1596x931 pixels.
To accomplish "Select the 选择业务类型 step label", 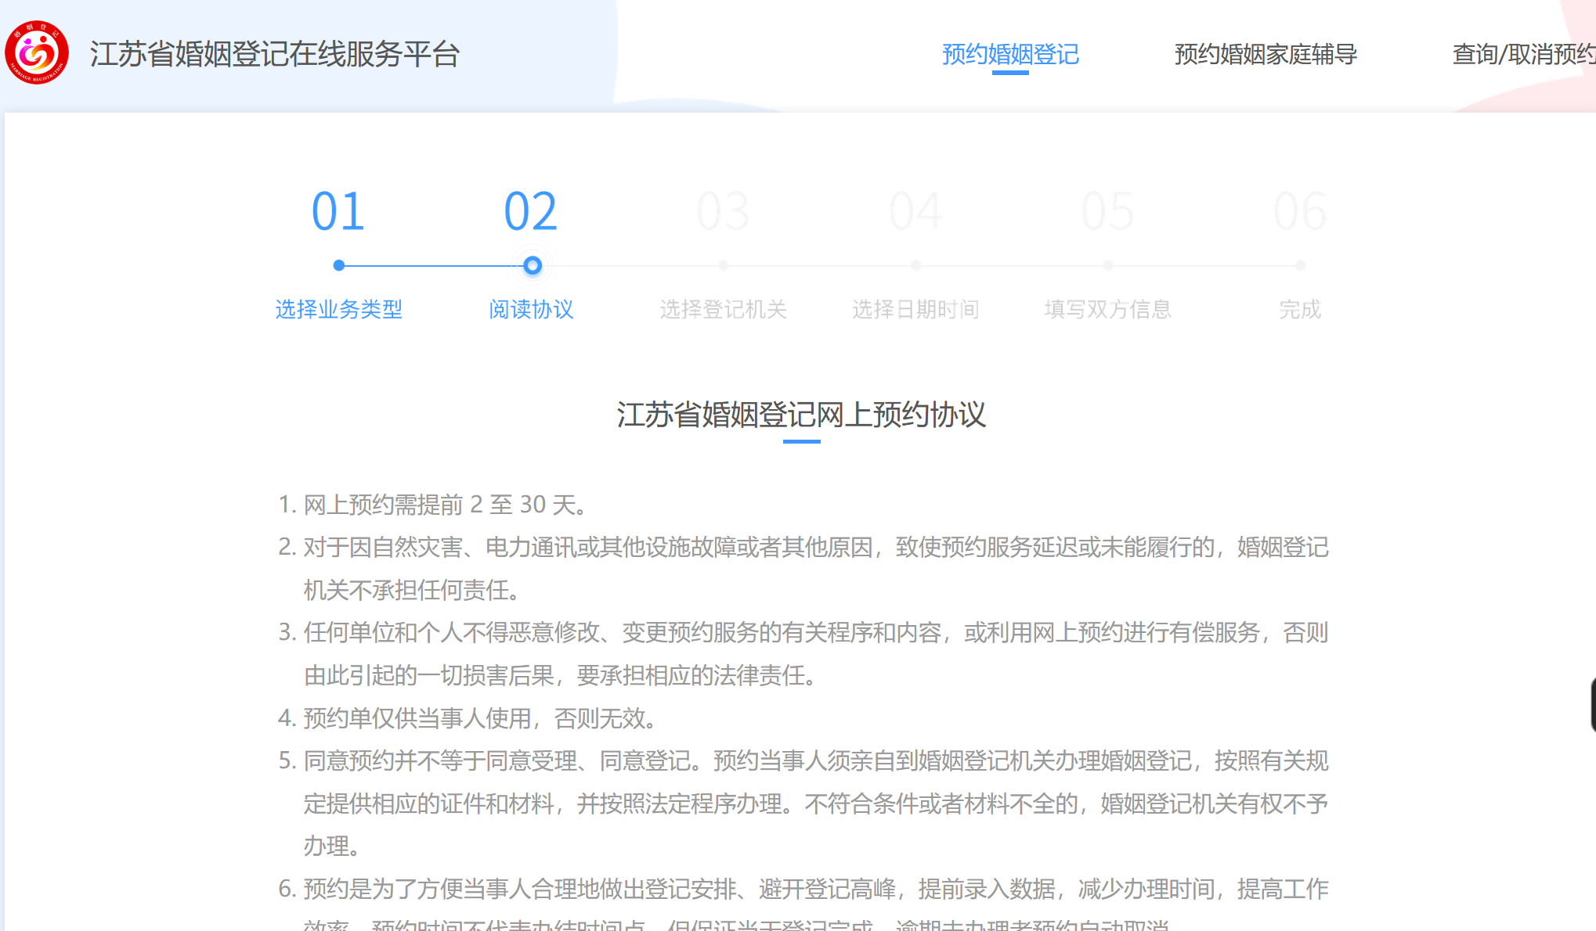I will point(338,309).
